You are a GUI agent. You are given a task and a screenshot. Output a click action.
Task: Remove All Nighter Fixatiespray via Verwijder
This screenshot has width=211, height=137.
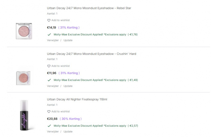point(53,131)
